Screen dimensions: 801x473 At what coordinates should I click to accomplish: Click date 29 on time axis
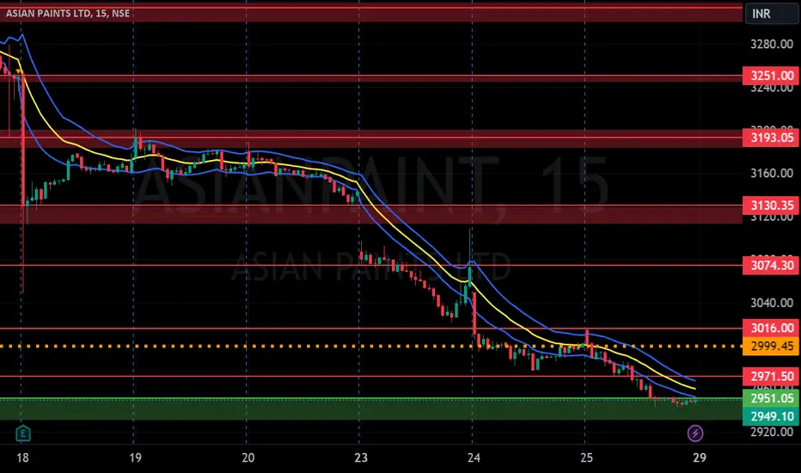pos(700,458)
